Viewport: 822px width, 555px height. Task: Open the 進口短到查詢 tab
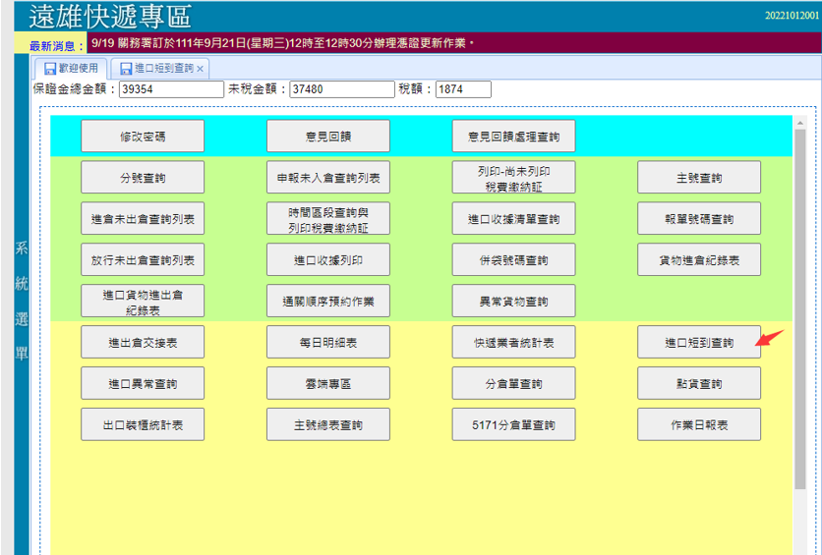coord(156,69)
